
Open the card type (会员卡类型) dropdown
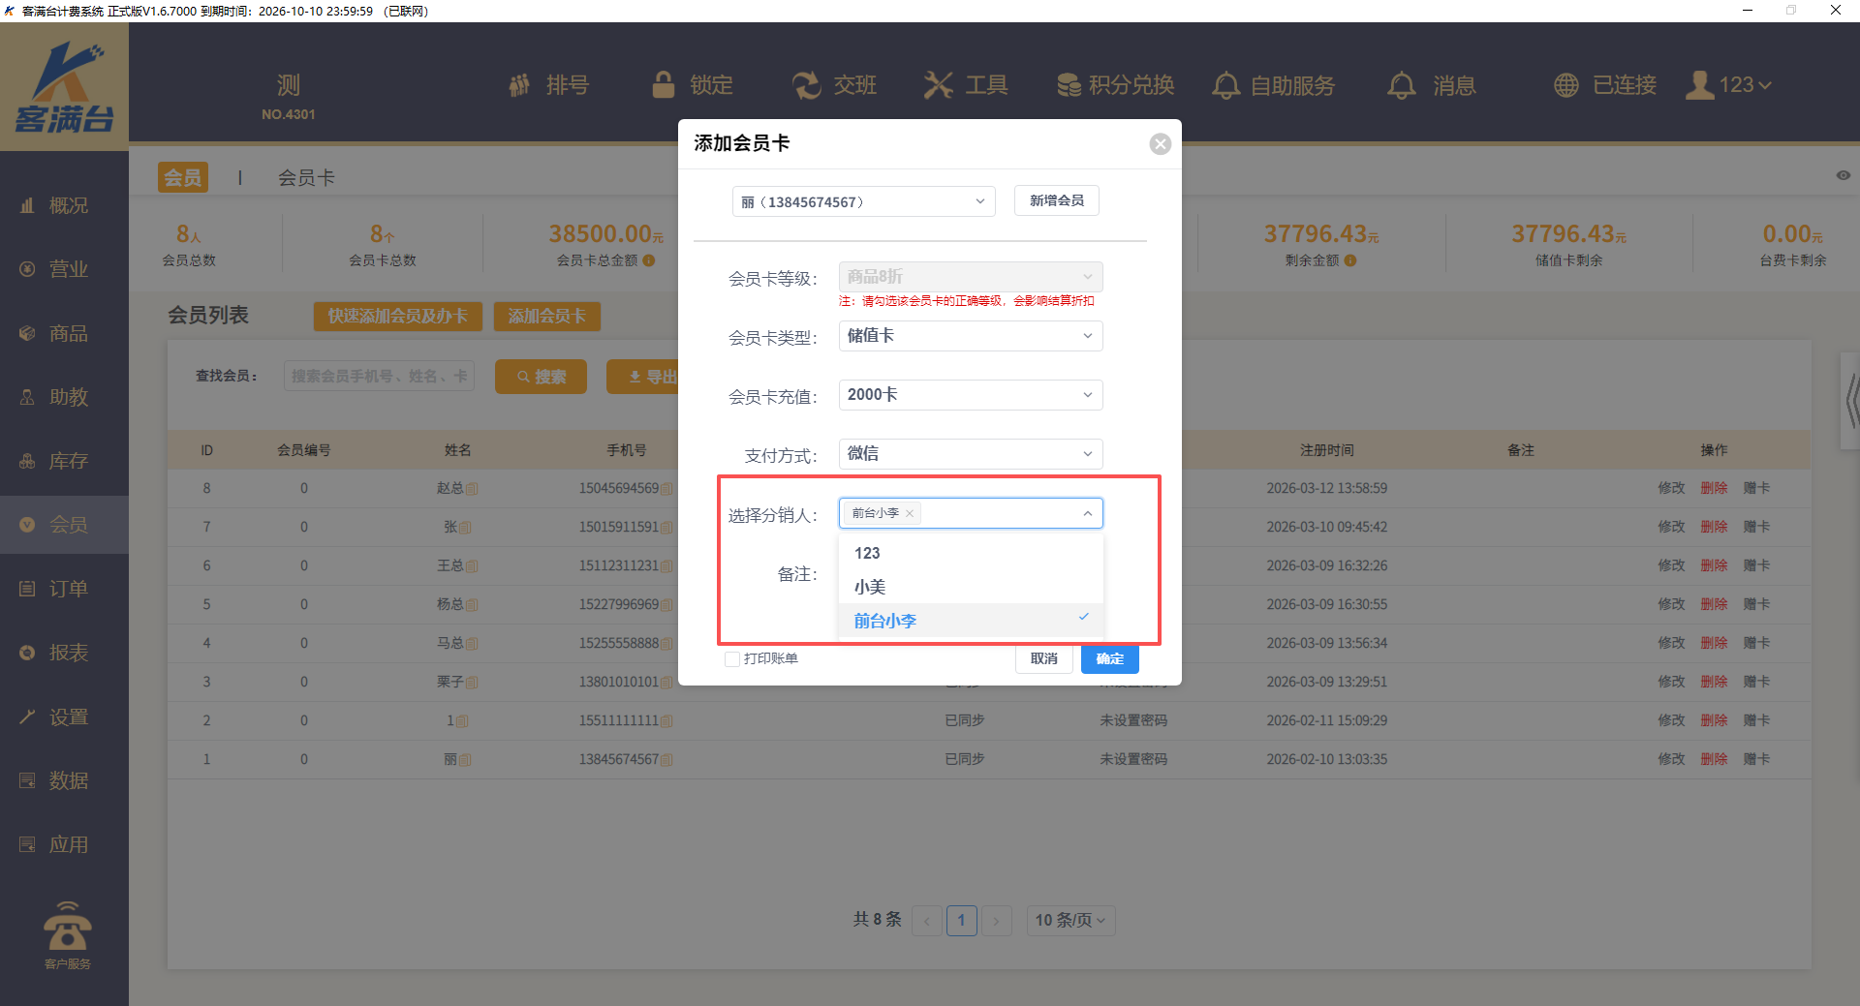(x=970, y=336)
